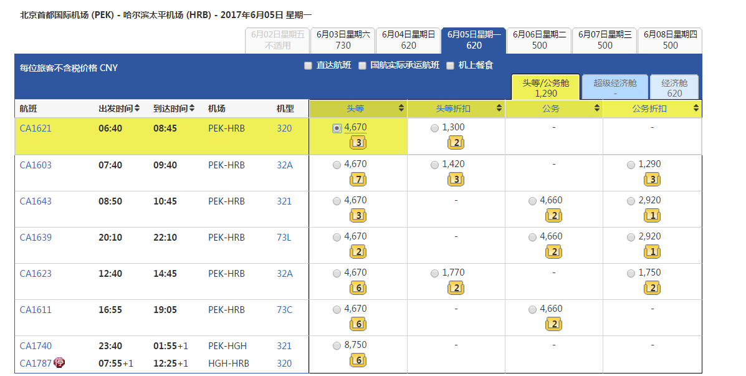The height and width of the screenshot is (376, 746).
Task: Click the 4,670 price text for CA1621
Action: pos(355,128)
